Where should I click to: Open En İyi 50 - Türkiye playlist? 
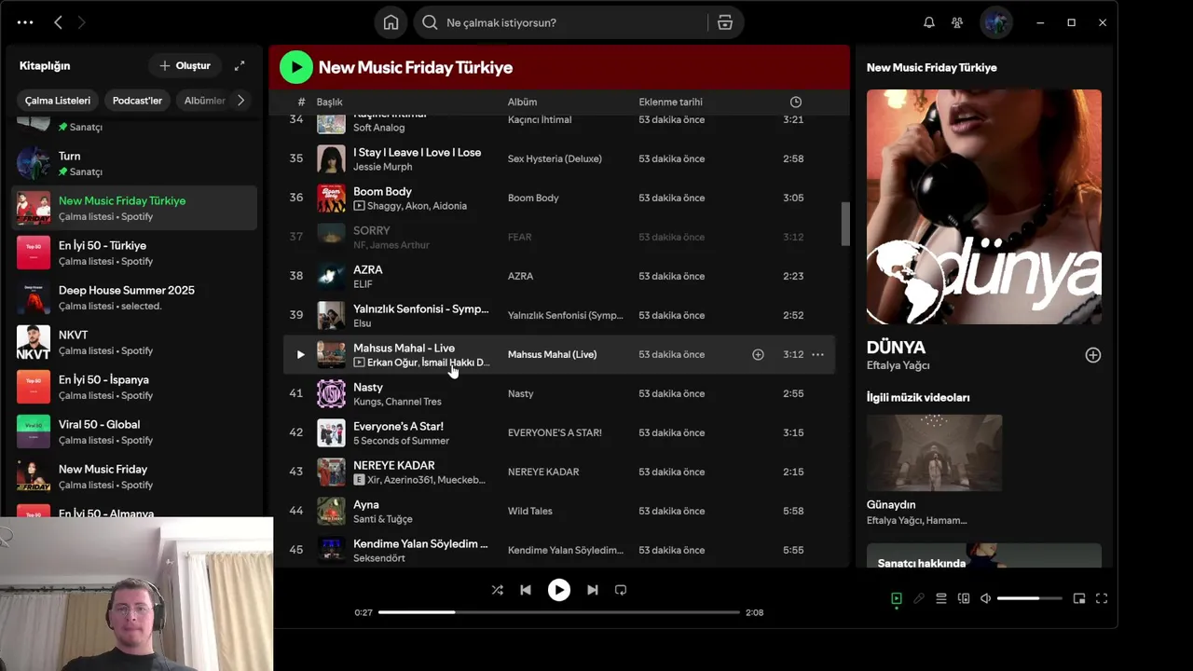coord(134,253)
